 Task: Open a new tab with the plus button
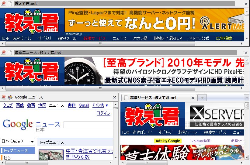pyautogui.click(x=202, y=98)
